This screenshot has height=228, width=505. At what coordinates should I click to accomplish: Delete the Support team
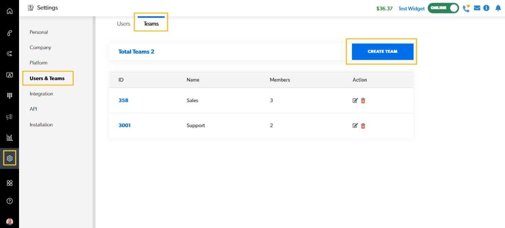point(363,126)
